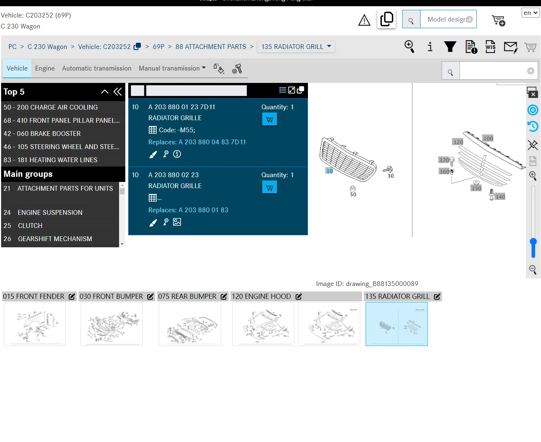Add A 203 880 01 23 7D11 to cart
This screenshot has width=541, height=442.
[270, 119]
